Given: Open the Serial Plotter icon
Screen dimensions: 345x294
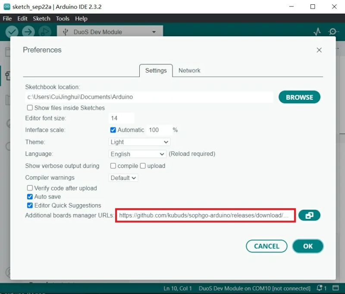Looking at the screenshot, I should tap(317, 32).
